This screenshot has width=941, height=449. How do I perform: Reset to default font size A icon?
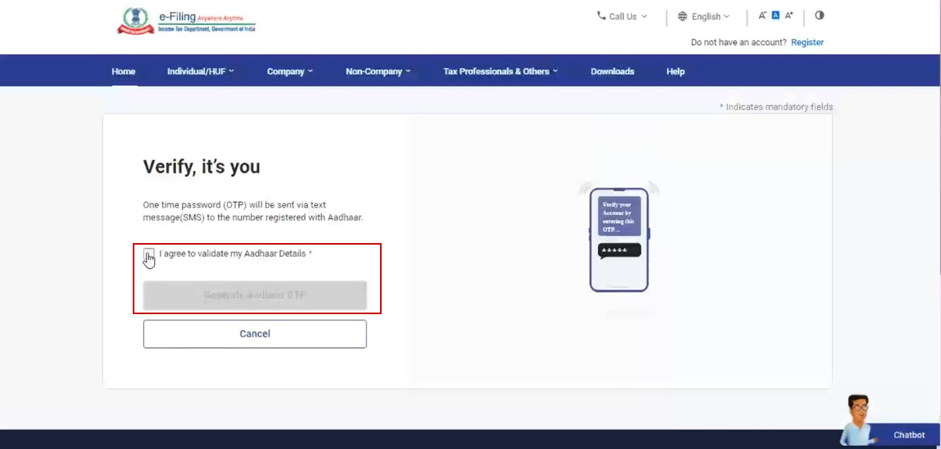(775, 16)
